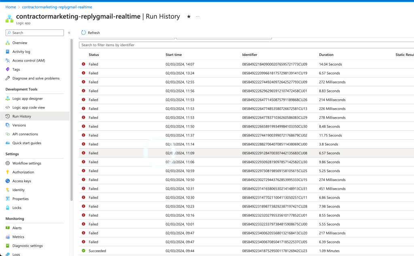Viewport: 414px width, 256px height.
Task: Open failed run started at 10:59
Action: coord(246,171)
